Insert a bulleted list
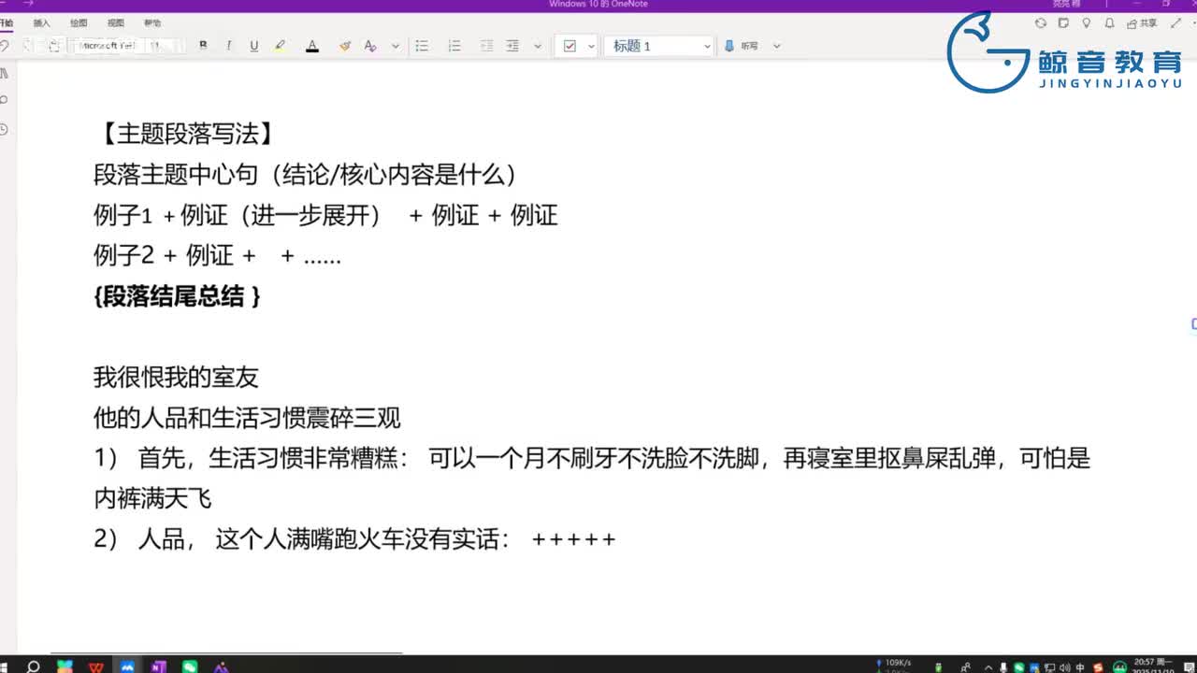The width and height of the screenshot is (1197, 673). [422, 46]
